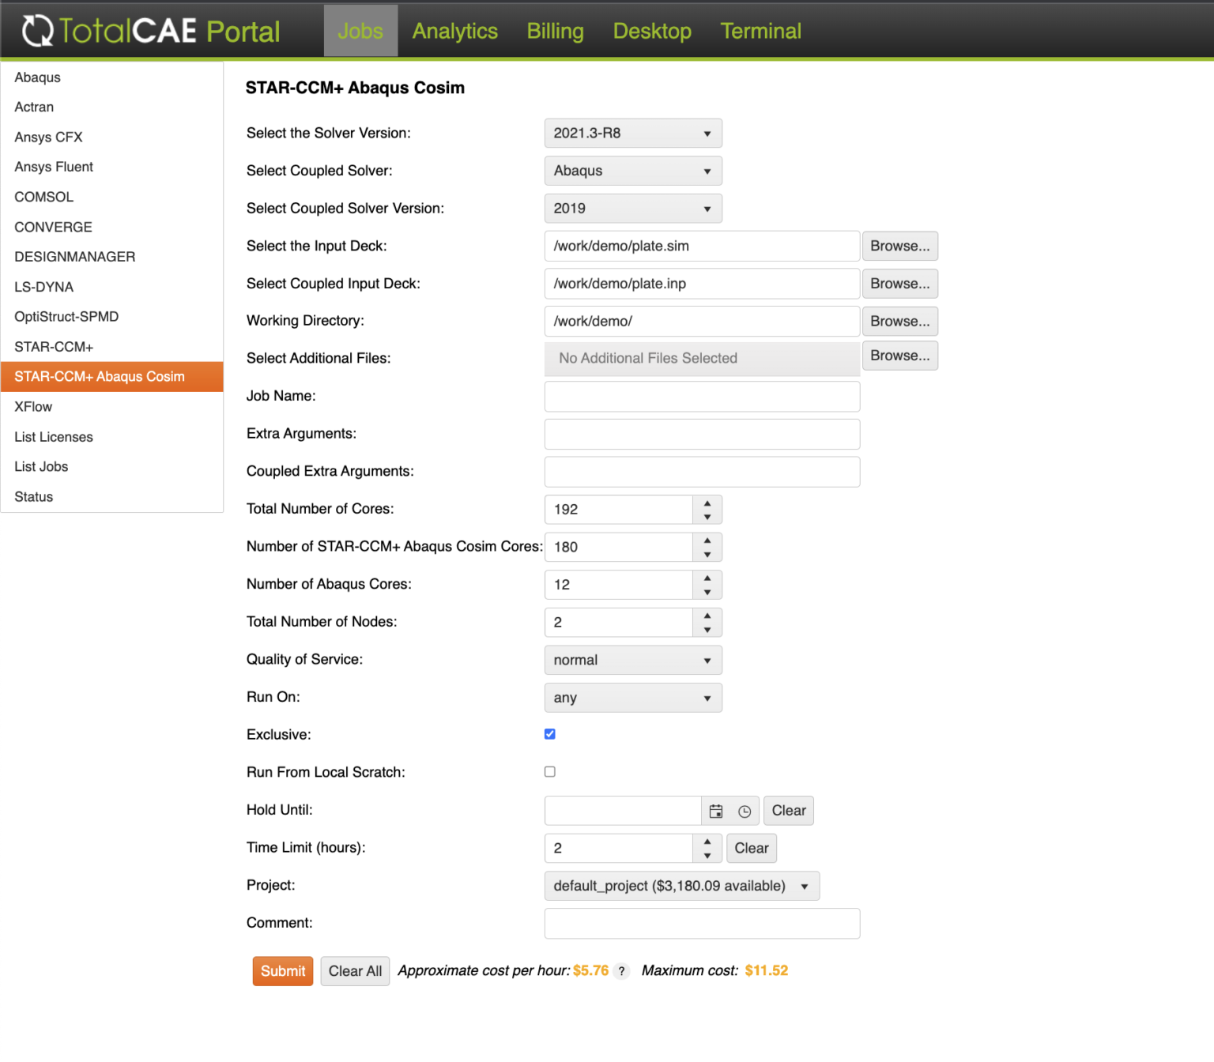Select LS-DYNA in the sidebar

click(x=44, y=287)
